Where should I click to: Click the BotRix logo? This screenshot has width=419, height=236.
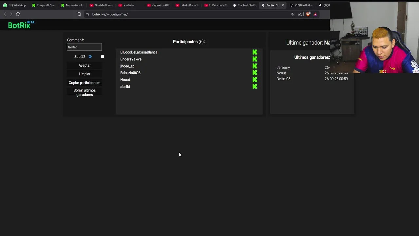21,25
